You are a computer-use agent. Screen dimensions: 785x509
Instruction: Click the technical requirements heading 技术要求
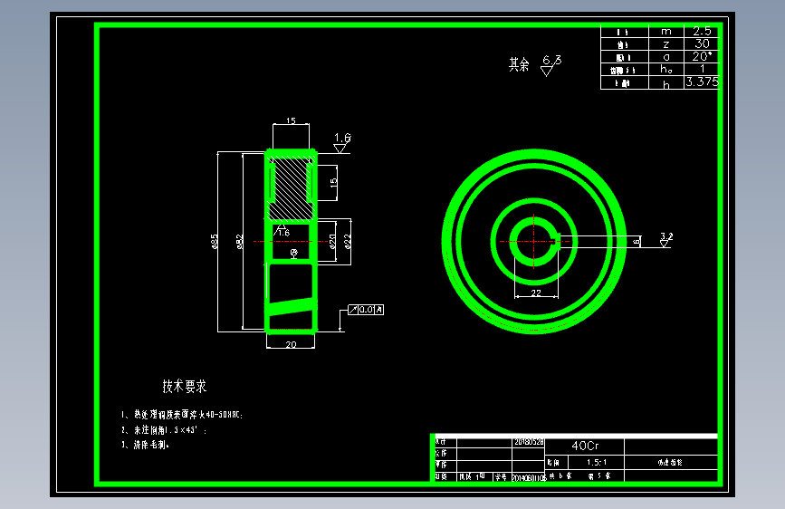click(184, 386)
